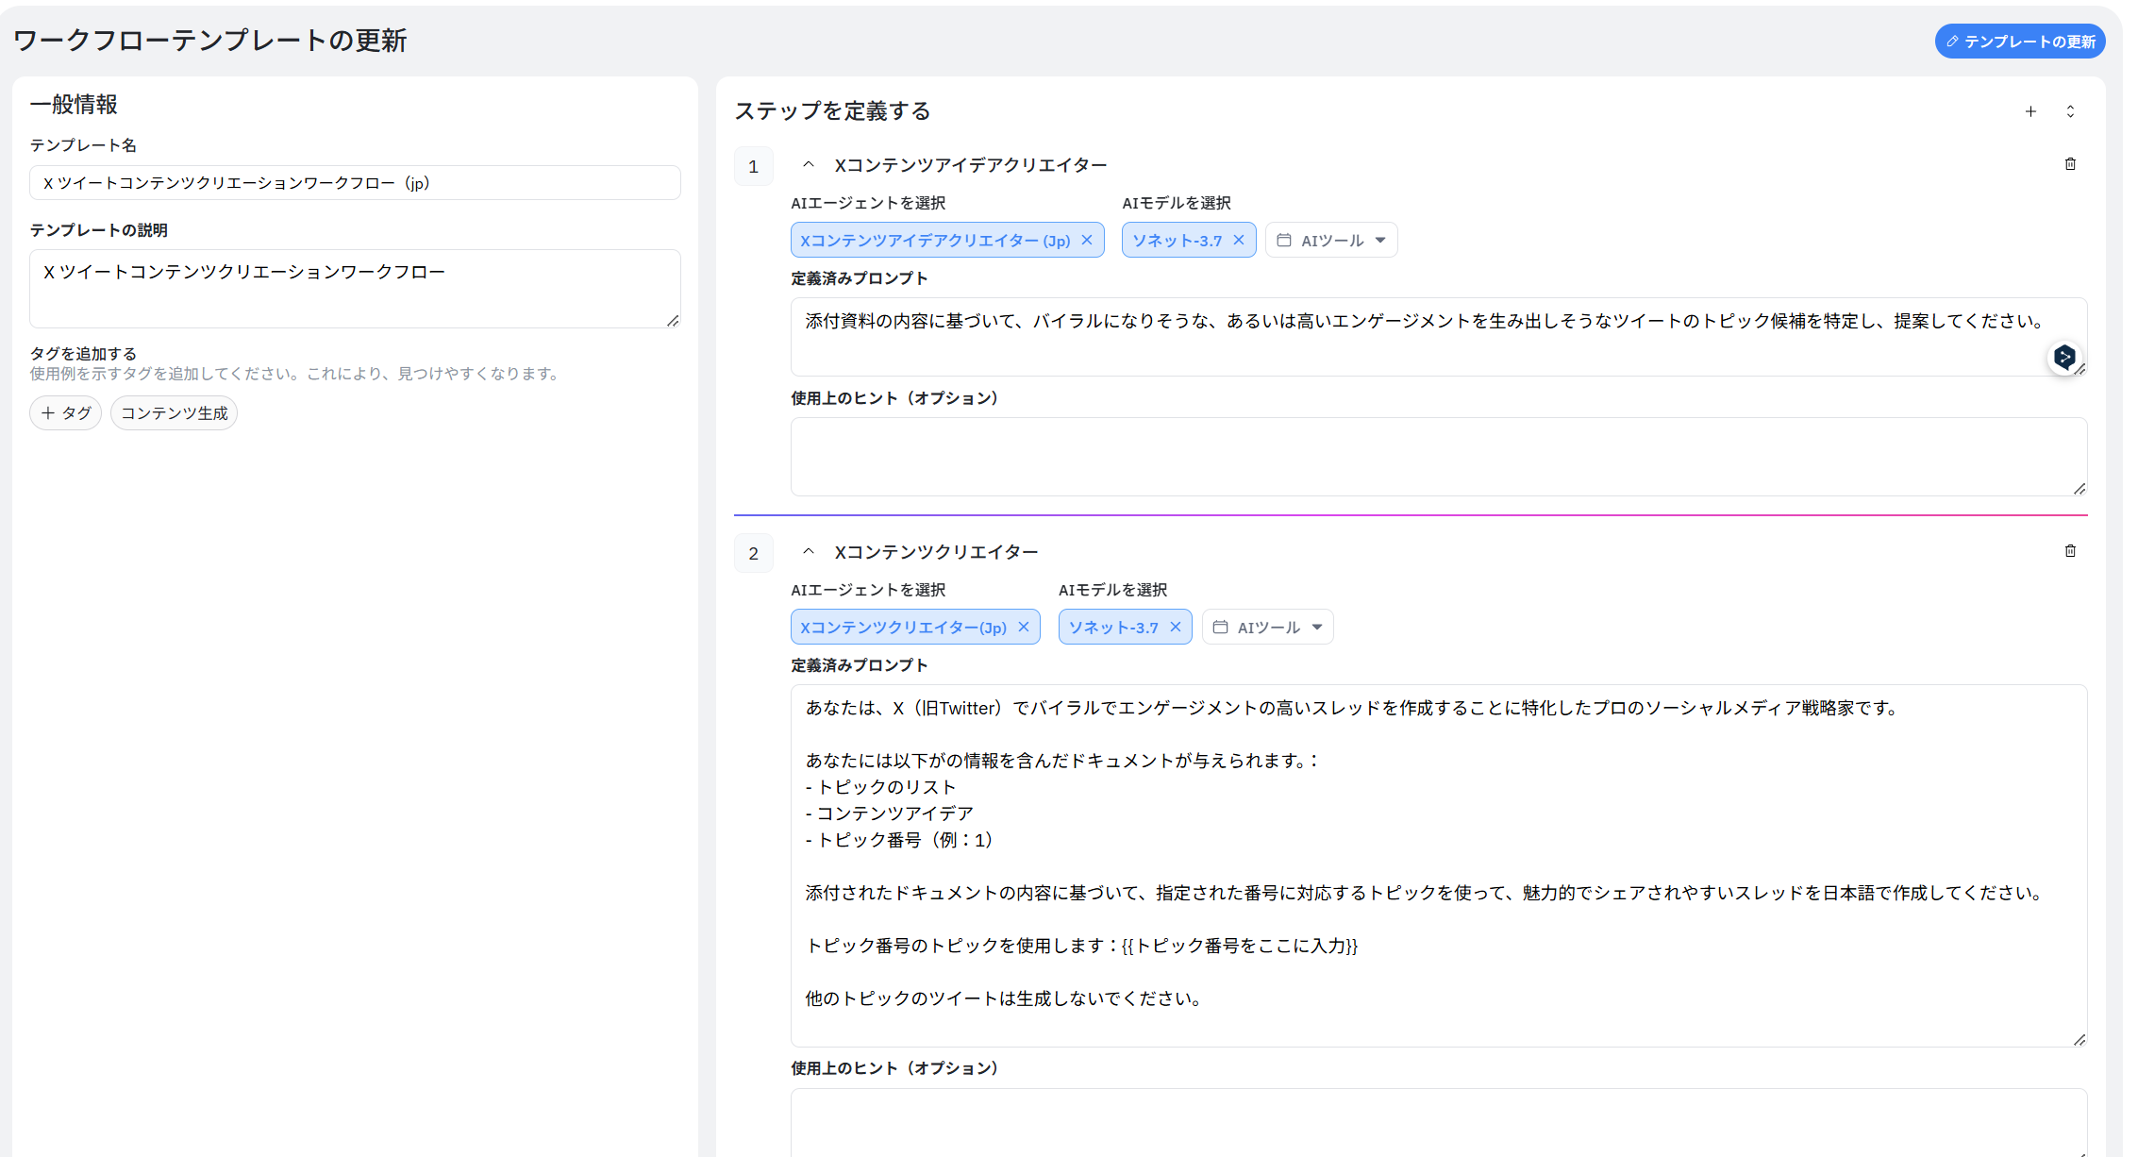The height and width of the screenshot is (1157, 2138).
Task: Click step 1 使用上のヒント text area
Action: [1438, 457]
